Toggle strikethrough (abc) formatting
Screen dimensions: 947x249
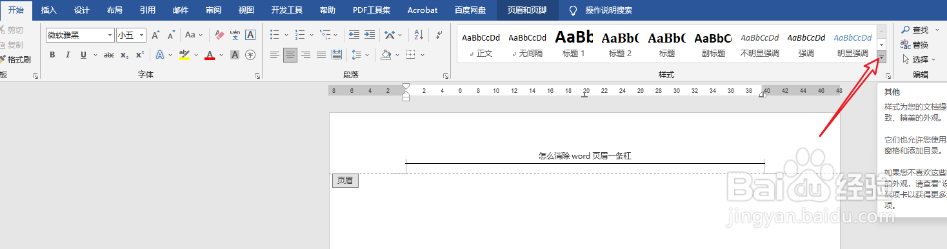click(109, 55)
